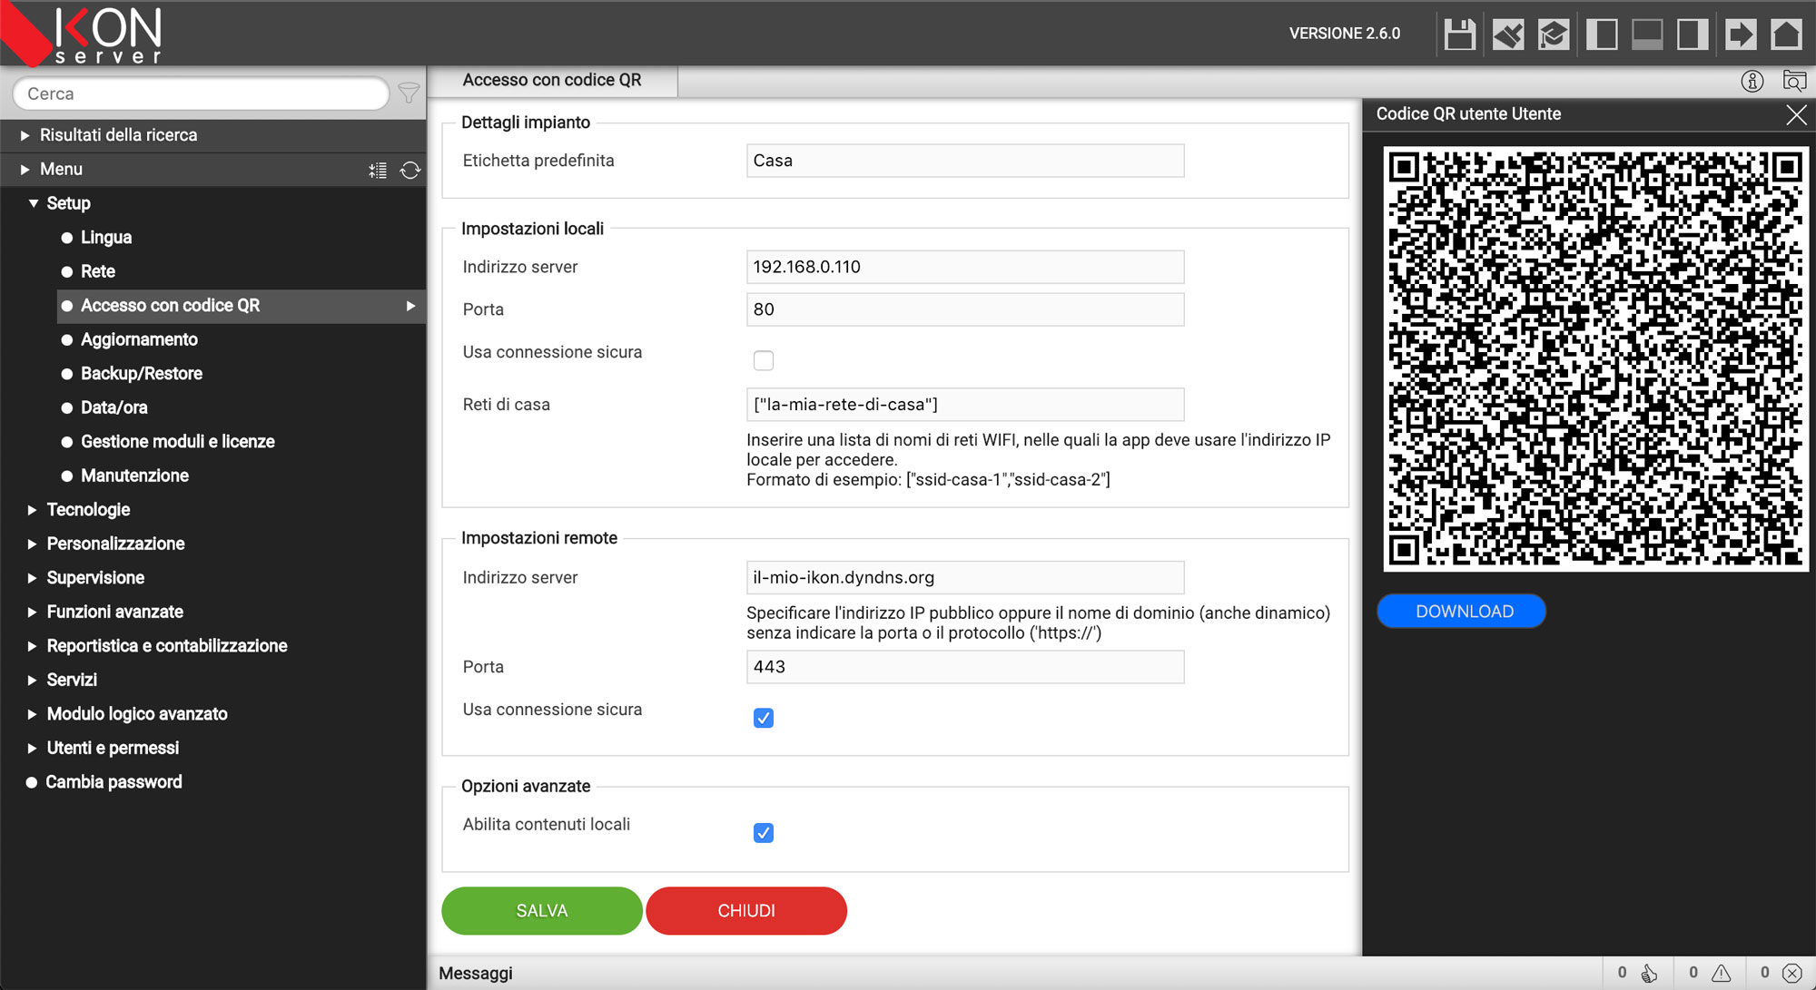Open Lingua in Setup menu
Screen dimensions: 1816x990
click(x=106, y=238)
